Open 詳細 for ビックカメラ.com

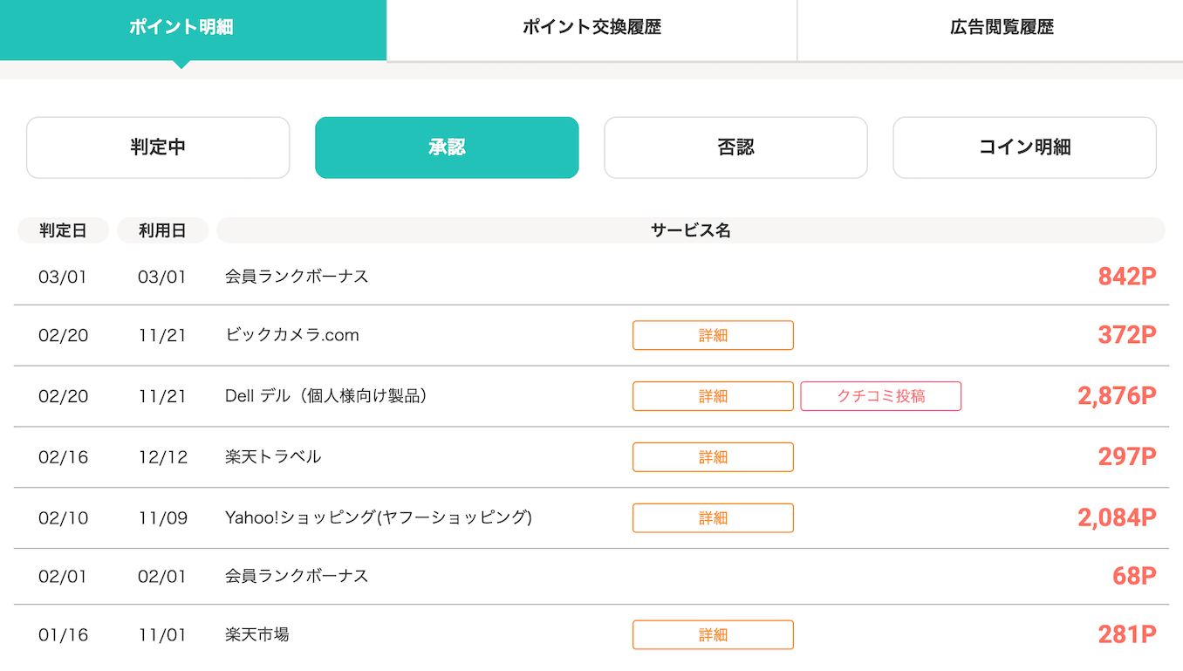(x=713, y=335)
